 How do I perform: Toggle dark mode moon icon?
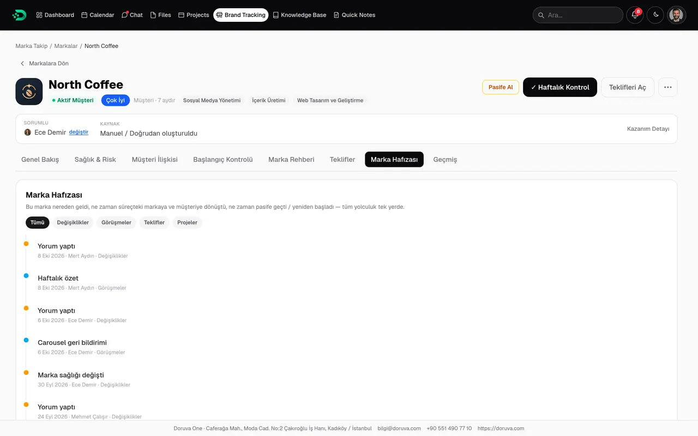coord(655,15)
